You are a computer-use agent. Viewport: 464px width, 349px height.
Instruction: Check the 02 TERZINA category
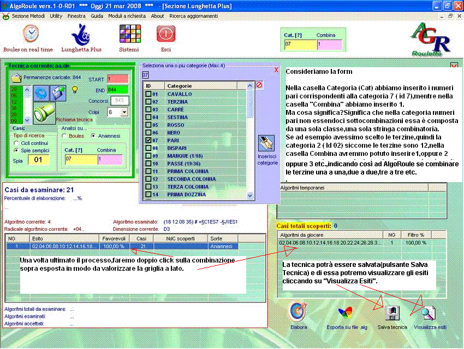148,101
